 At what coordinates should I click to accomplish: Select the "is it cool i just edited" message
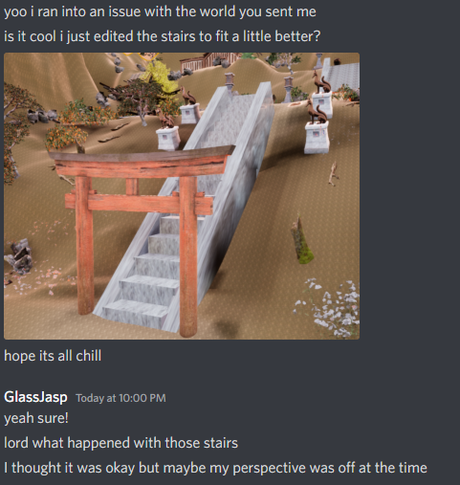click(x=162, y=36)
